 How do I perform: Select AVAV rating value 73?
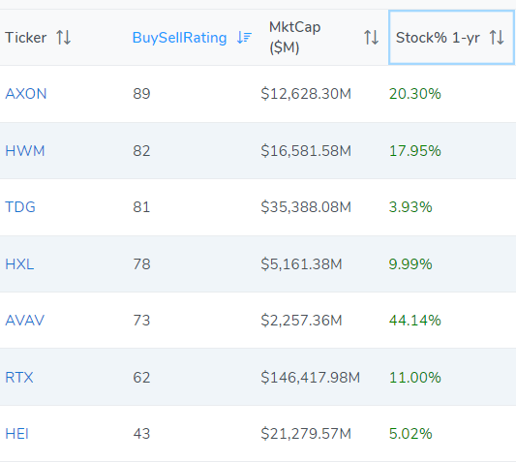[x=141, y=321]
